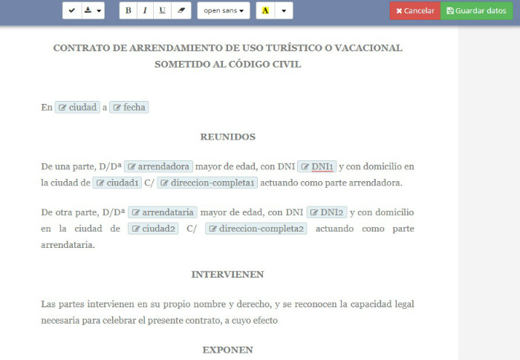Edit the arrendadora field
520x360 pixels.
pyautogui.click(x=158, y=166)
